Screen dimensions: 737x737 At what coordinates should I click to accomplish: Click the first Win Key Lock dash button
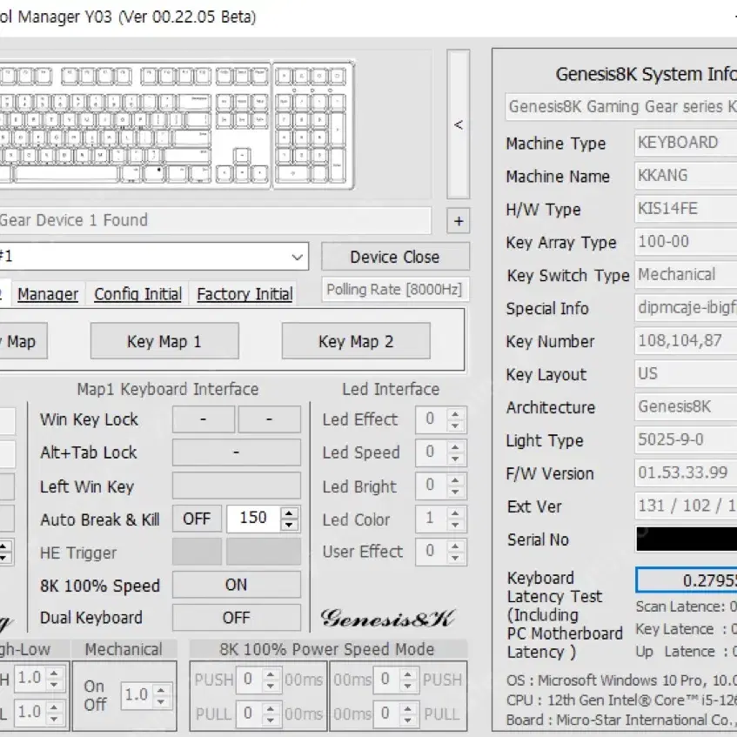click(203, 419)
